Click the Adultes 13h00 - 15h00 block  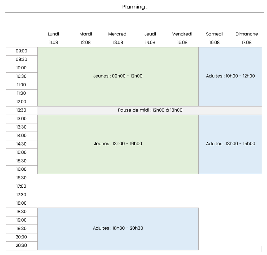coord(230,144)
